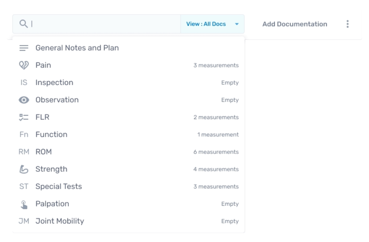369x242 pixels.
Task: Click the General Notes lines icon
Action: coord(24,48)
